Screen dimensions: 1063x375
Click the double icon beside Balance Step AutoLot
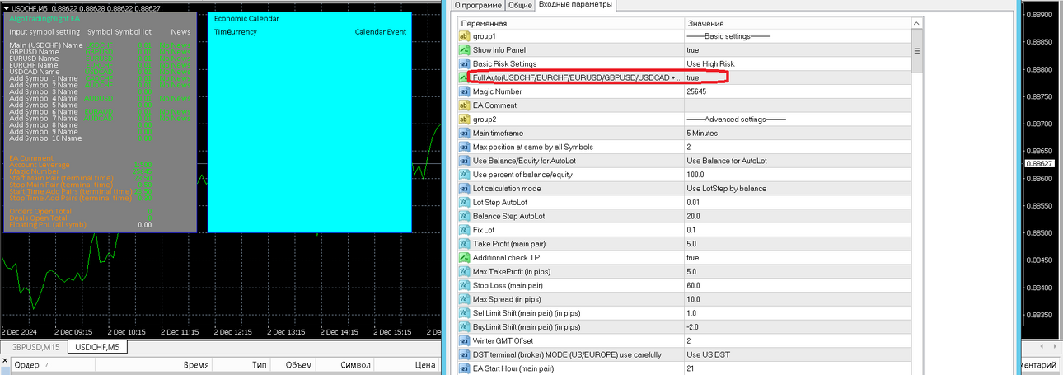464,216
